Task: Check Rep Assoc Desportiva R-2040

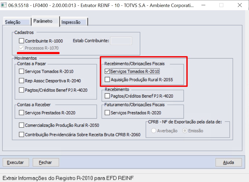Action: coord(21,81)
